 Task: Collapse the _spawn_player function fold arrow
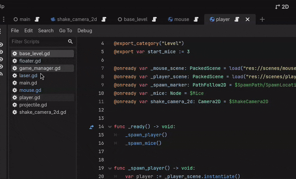110,168
